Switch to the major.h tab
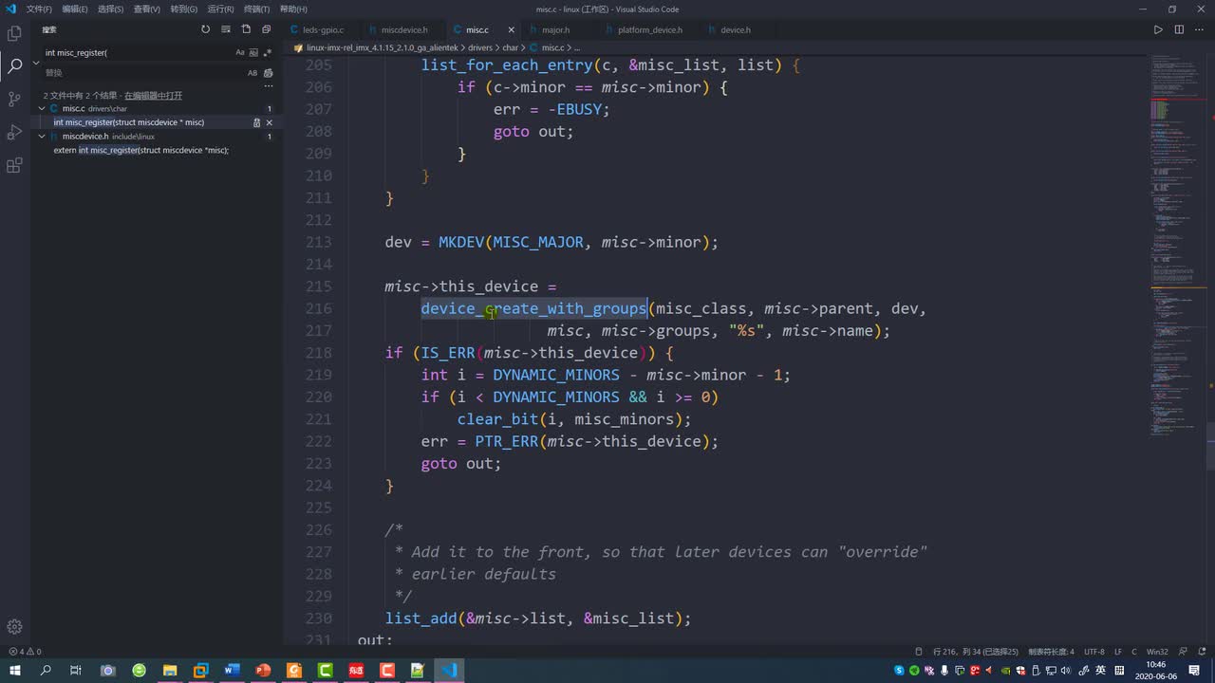The width and height of the screenshot is (1215, 683). click(555, 30)
